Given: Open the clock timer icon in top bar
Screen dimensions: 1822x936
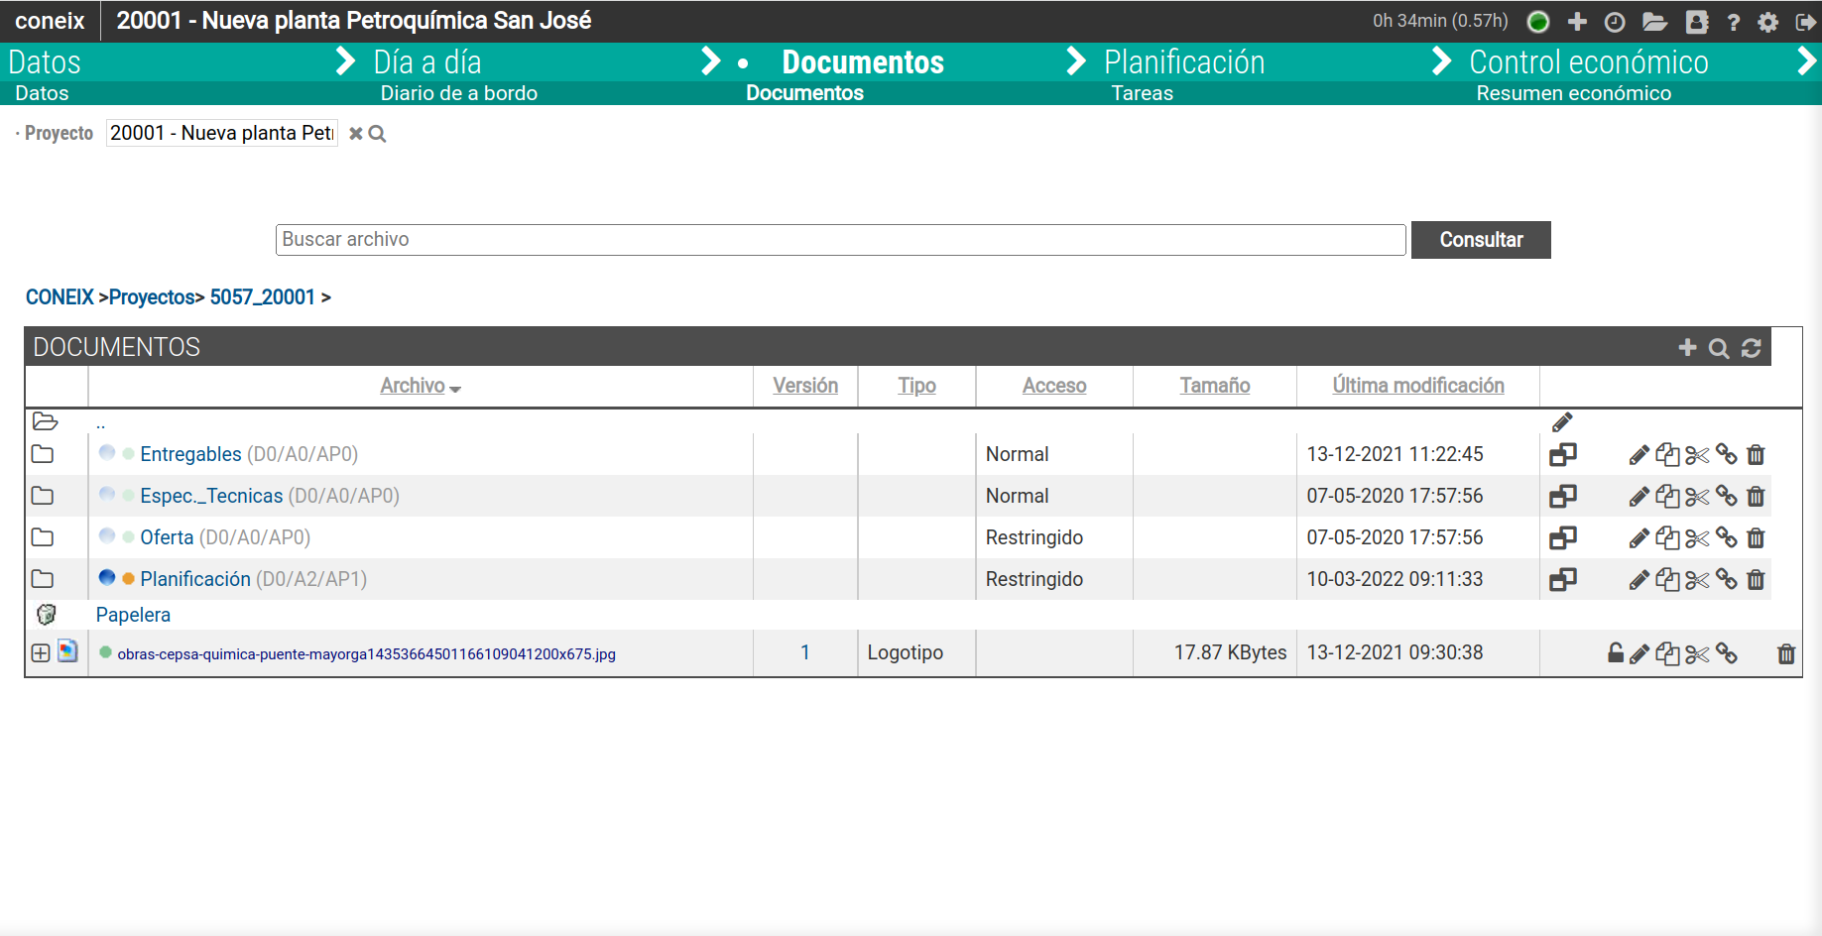Looking at the screenshot, I should (1615, 22).
